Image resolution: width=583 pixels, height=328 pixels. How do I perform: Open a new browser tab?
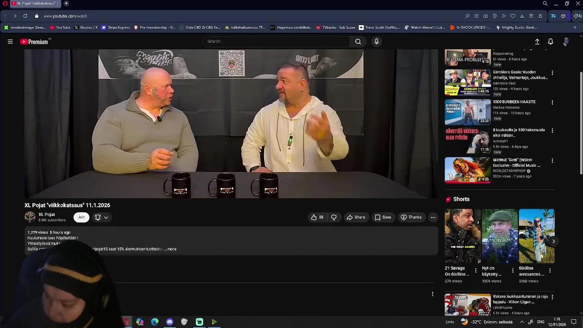(66, 3)
